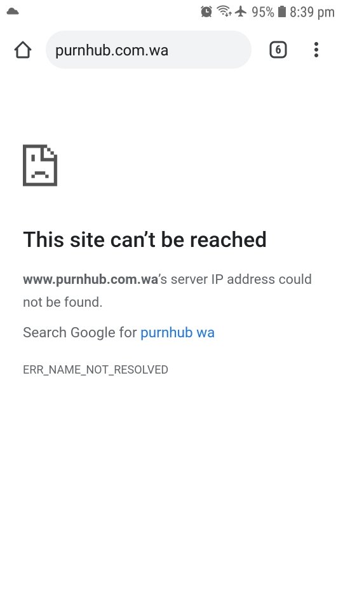Open the three-dot Chrome menu

(316, 50)
